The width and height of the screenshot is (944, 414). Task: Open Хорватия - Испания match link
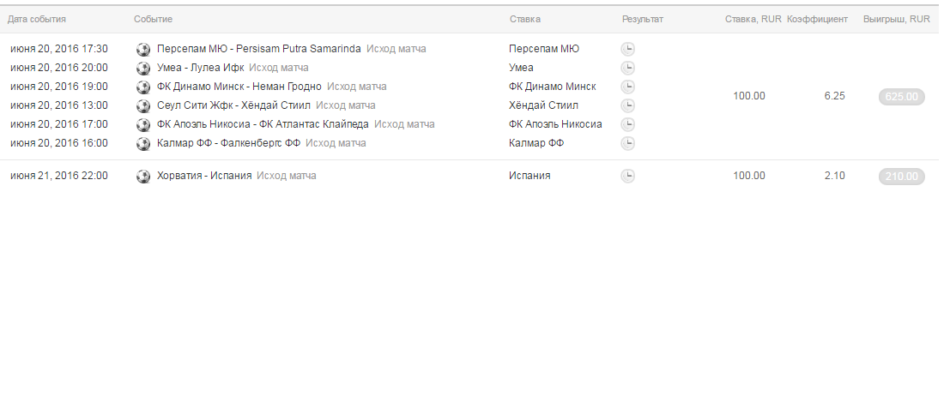point(204,176)
